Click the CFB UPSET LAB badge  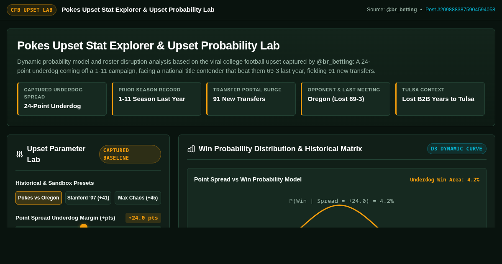(x=31, y=10)
